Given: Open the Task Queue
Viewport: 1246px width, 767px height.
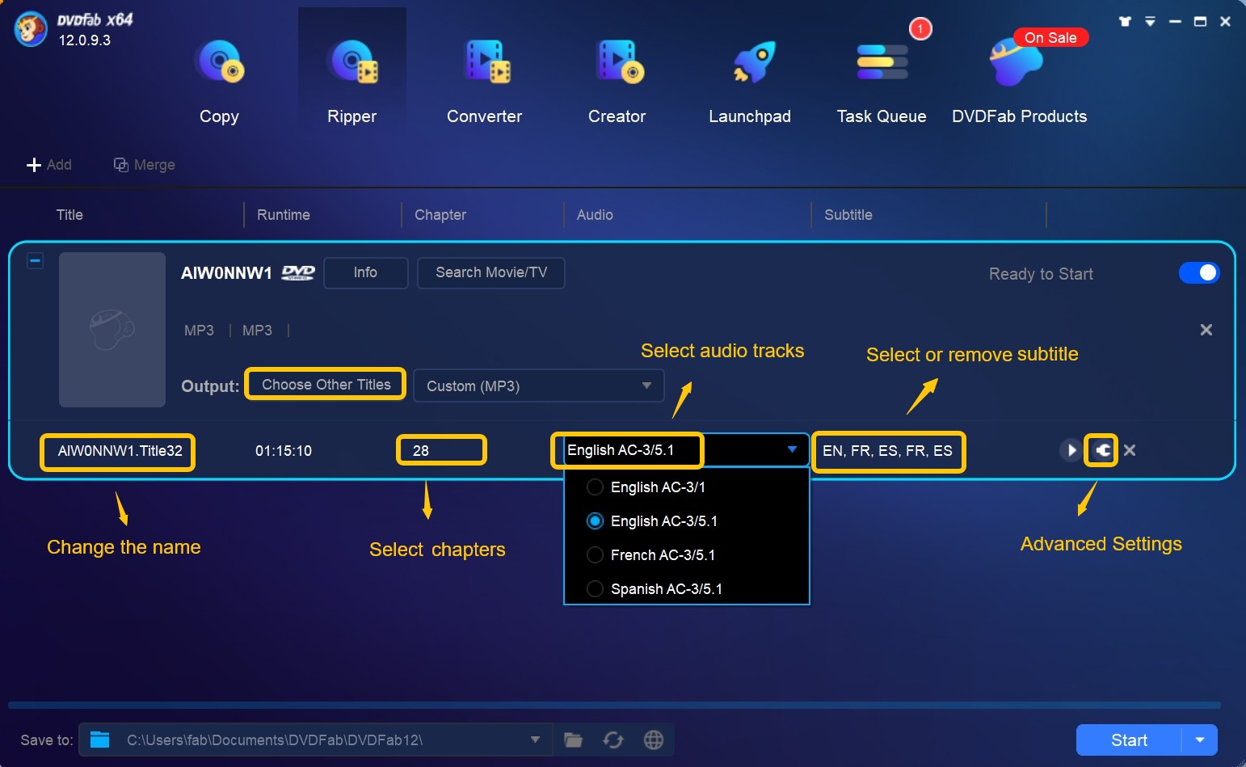Looking at the screenshot, I should pyautogui.click(x=882, y=81).
